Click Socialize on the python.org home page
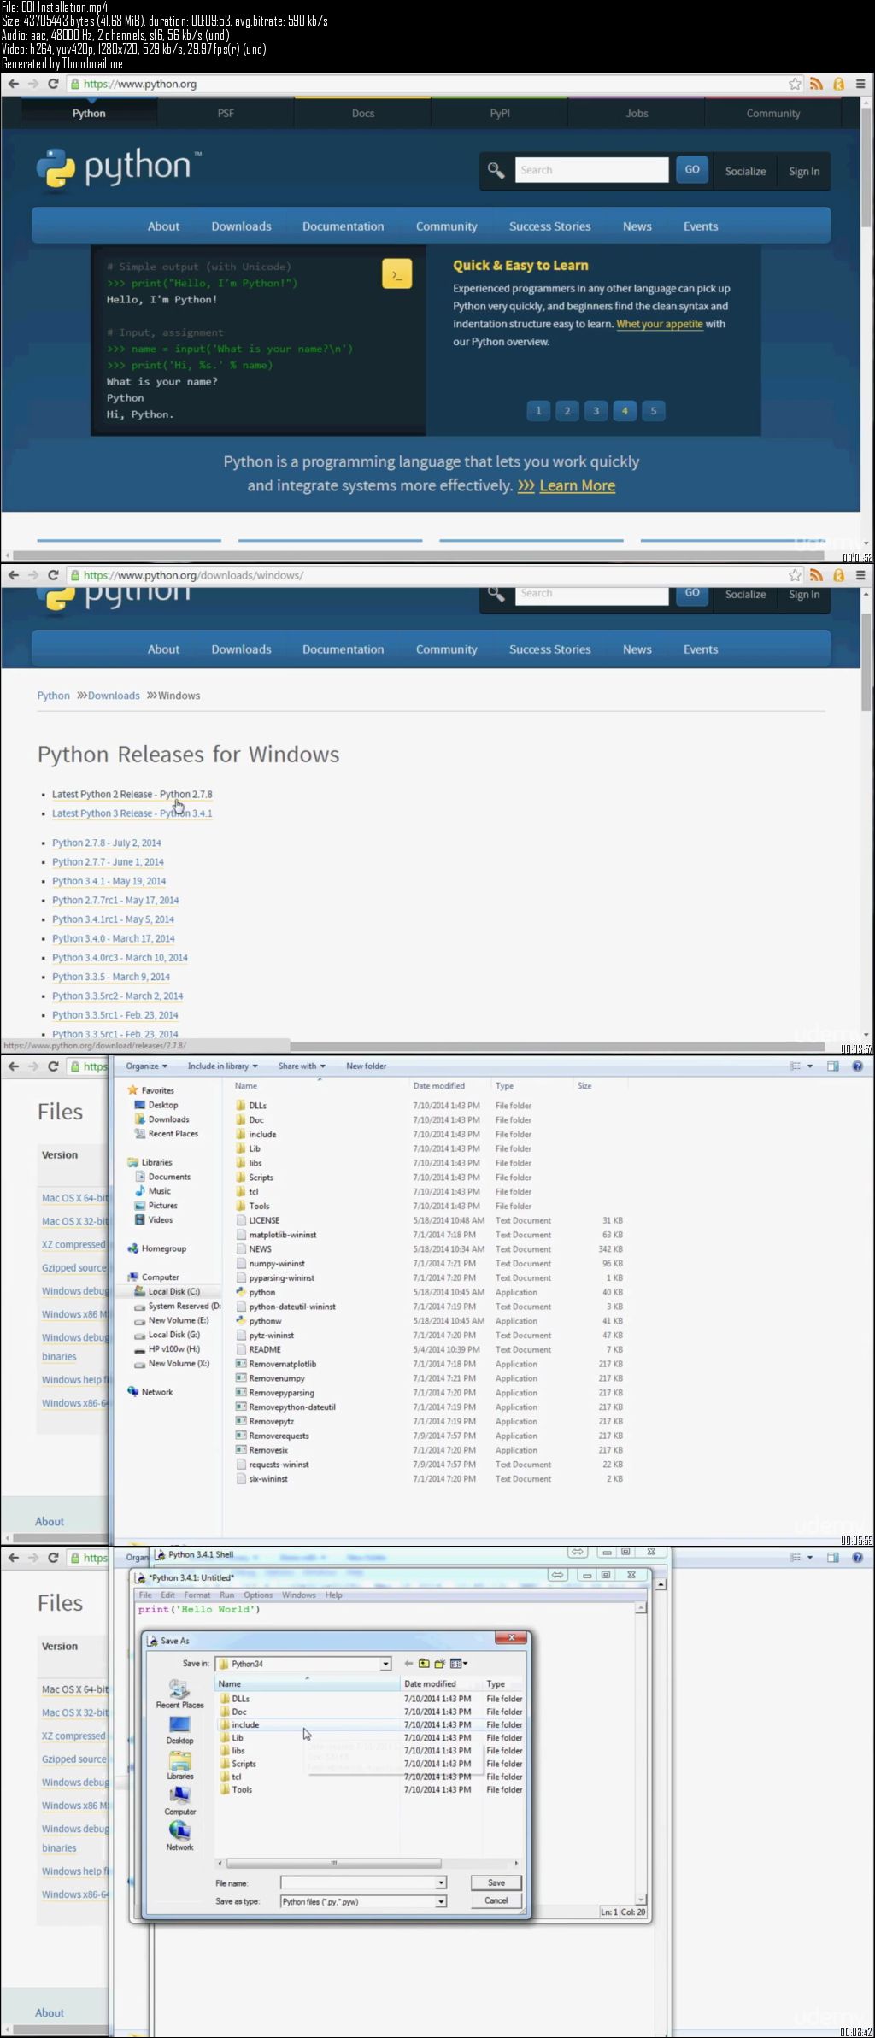This screenshot has height=2038, width=875. pos(745,171)
